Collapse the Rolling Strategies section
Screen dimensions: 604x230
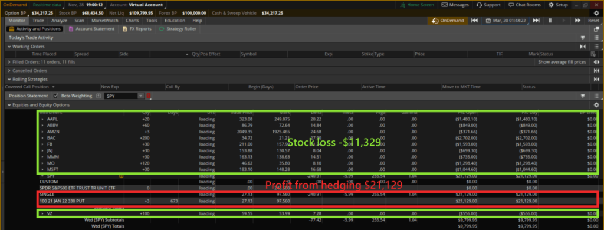9,79
